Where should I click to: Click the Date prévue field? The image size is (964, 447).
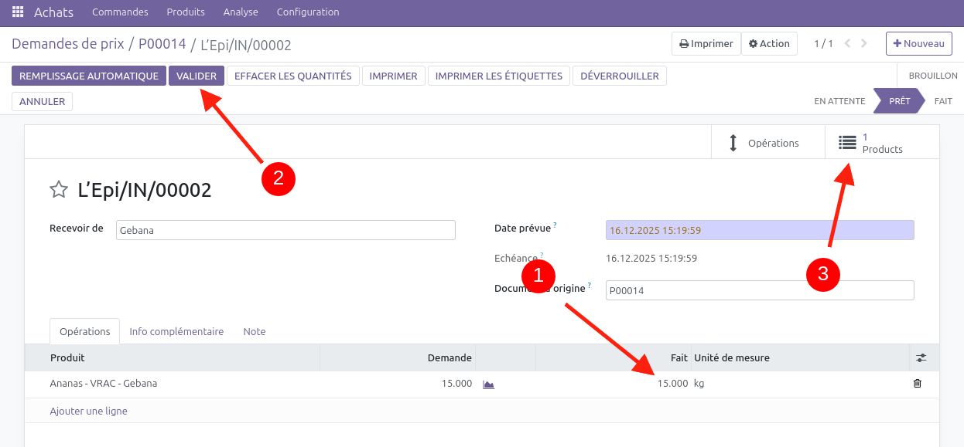click(x=759, y=230)
